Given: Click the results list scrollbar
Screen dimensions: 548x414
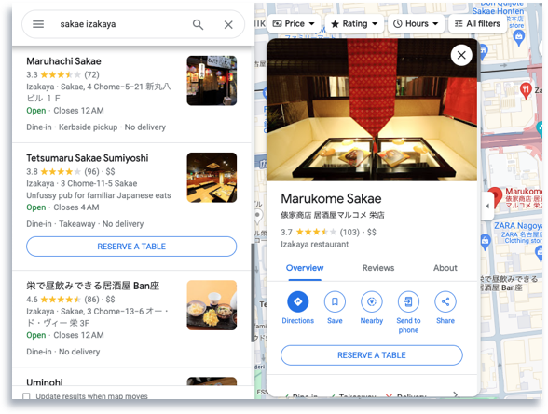Looking at the screenshot, I should click(x=253, y=293).
